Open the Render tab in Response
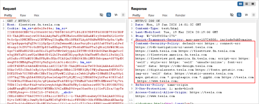The height and width of the screenshot is (104, 259). 180,15
